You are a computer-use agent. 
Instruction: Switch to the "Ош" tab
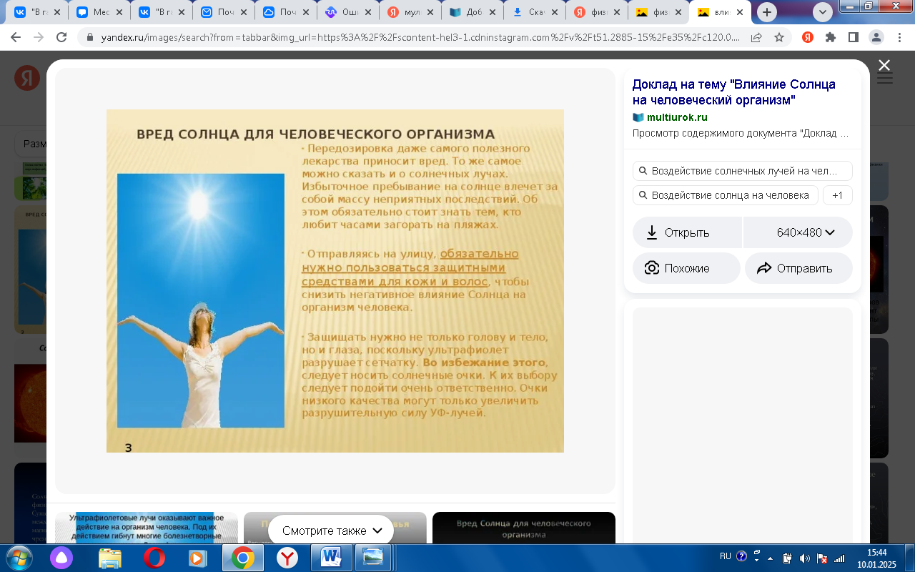click(349, 12)
